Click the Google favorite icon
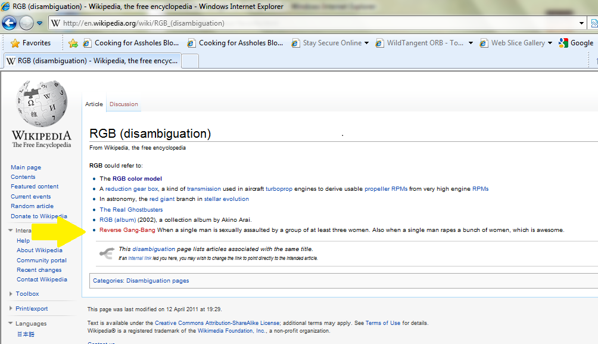The image size is (598, 344). [563, 43]
